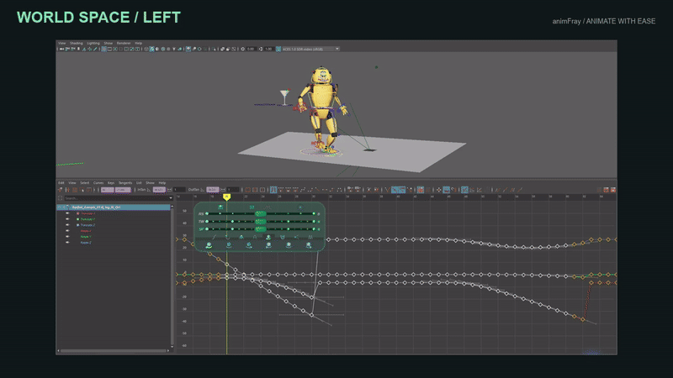The height and width of the screenshot is (378, 673).
Task: Toggle visibility eye for Rotate X curve
Action: pos(67,230)
